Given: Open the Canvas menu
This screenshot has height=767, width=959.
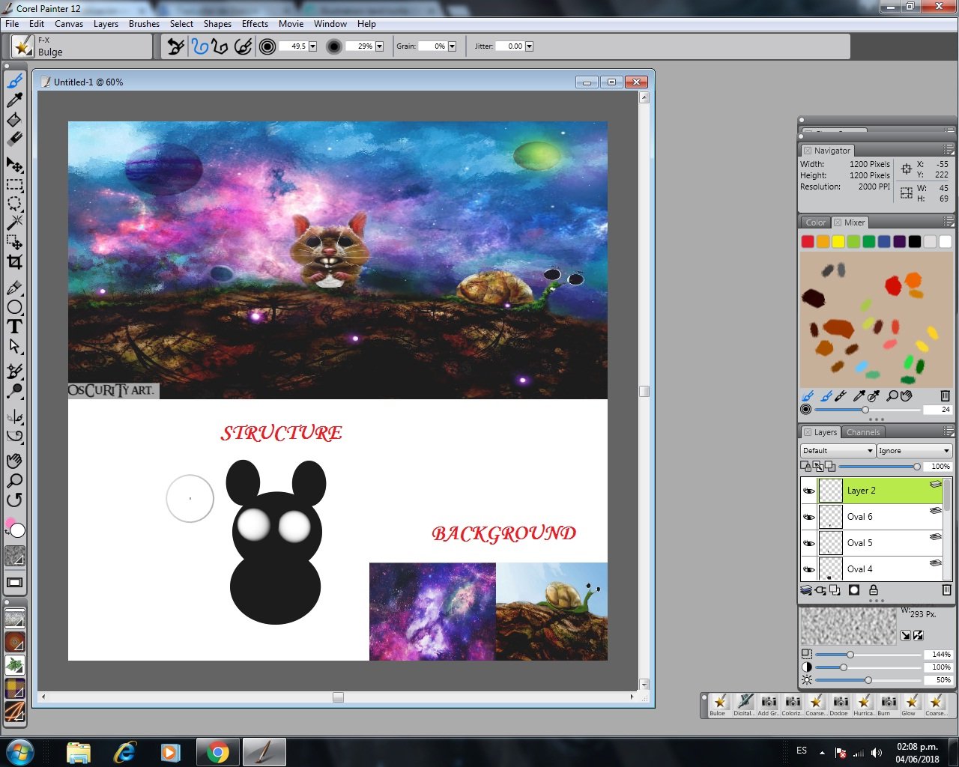Looking at the screenshot, I should tap(69, 24).
